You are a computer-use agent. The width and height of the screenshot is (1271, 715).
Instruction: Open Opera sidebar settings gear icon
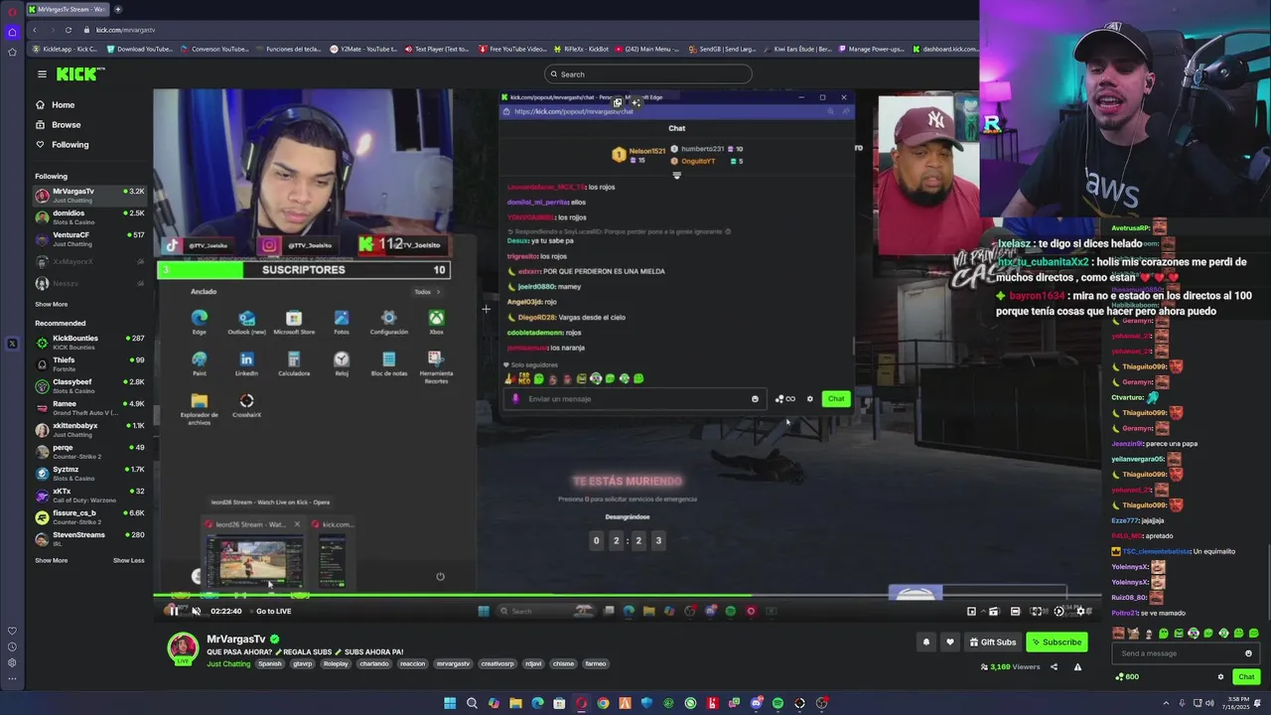(x=12, y=662)
